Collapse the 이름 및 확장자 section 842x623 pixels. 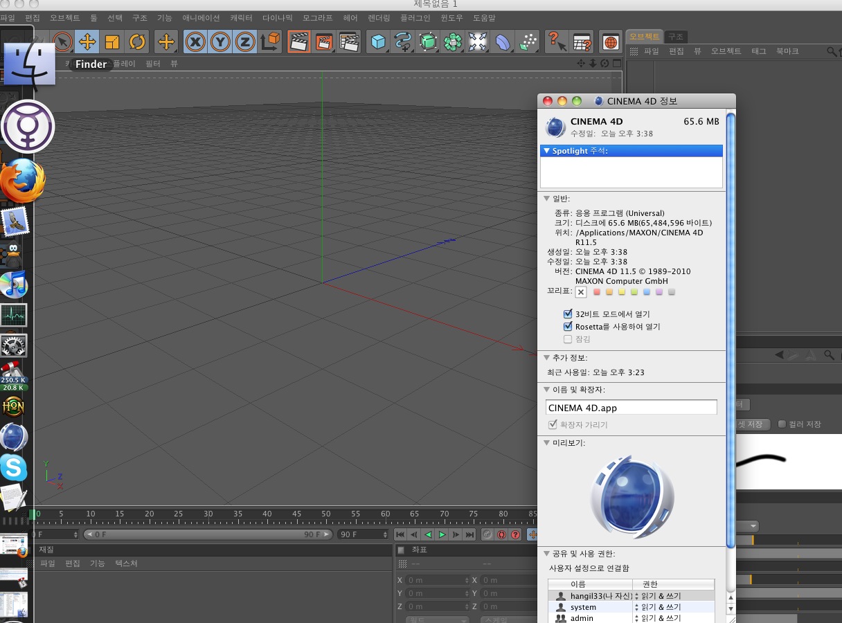click(x=547, y=390)
